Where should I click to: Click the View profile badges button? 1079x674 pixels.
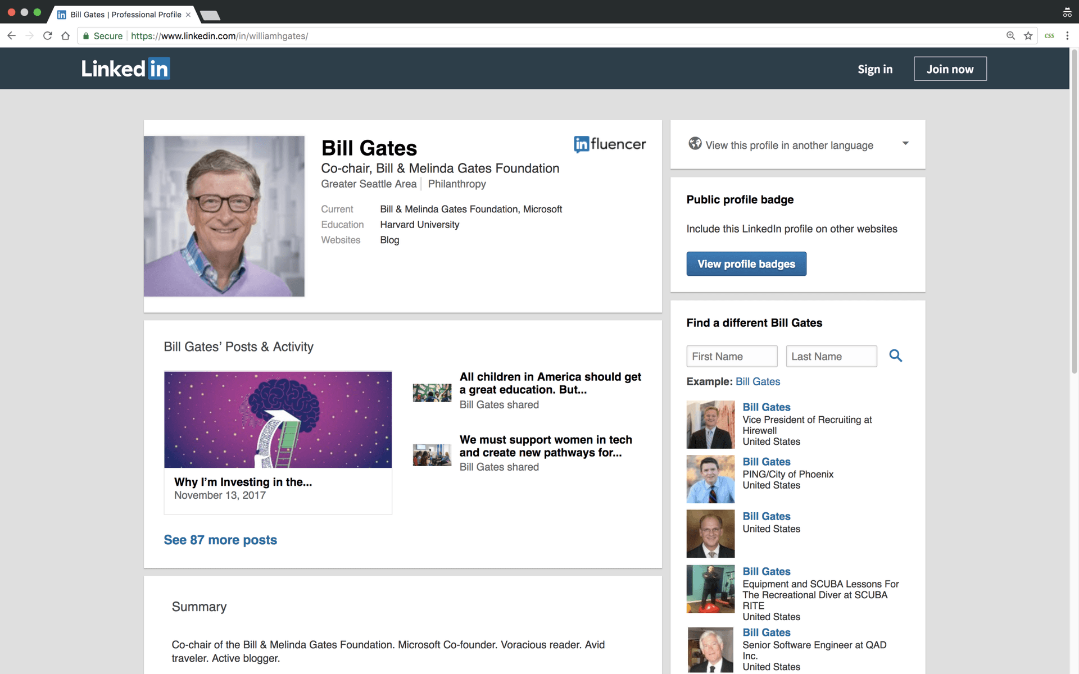746,263
